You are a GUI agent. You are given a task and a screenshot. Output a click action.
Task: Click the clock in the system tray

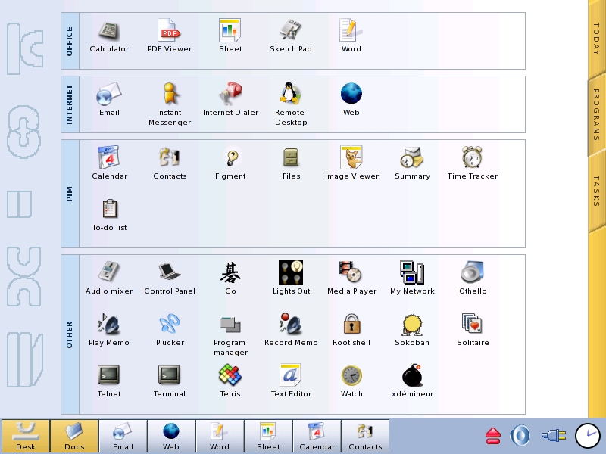pos(588,436)
